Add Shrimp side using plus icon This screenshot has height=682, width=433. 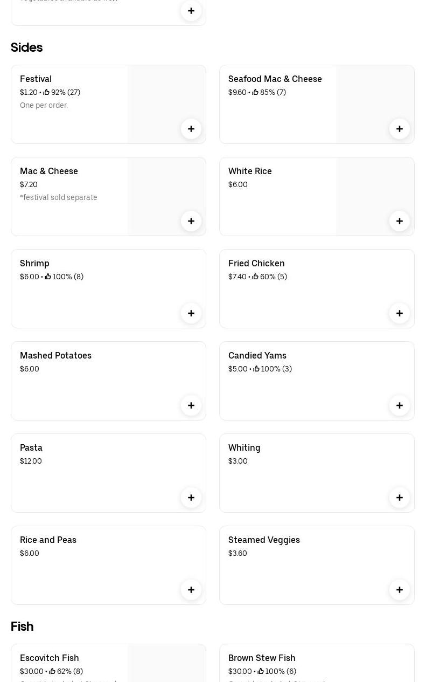pos(191,313)
